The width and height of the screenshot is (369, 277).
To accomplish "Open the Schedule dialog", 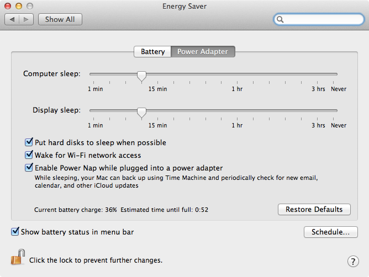I will [x=331, y=232].
